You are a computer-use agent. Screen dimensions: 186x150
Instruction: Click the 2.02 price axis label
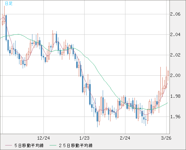pyautogui.click(x=175, y=55)
